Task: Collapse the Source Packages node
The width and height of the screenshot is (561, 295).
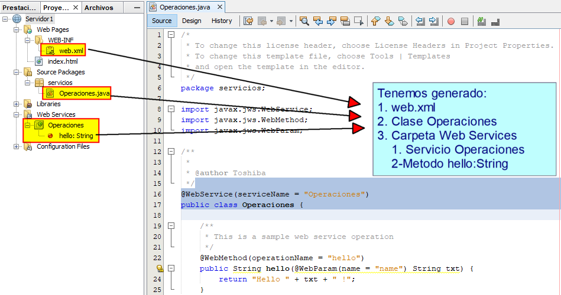Action: pos(16,72)
